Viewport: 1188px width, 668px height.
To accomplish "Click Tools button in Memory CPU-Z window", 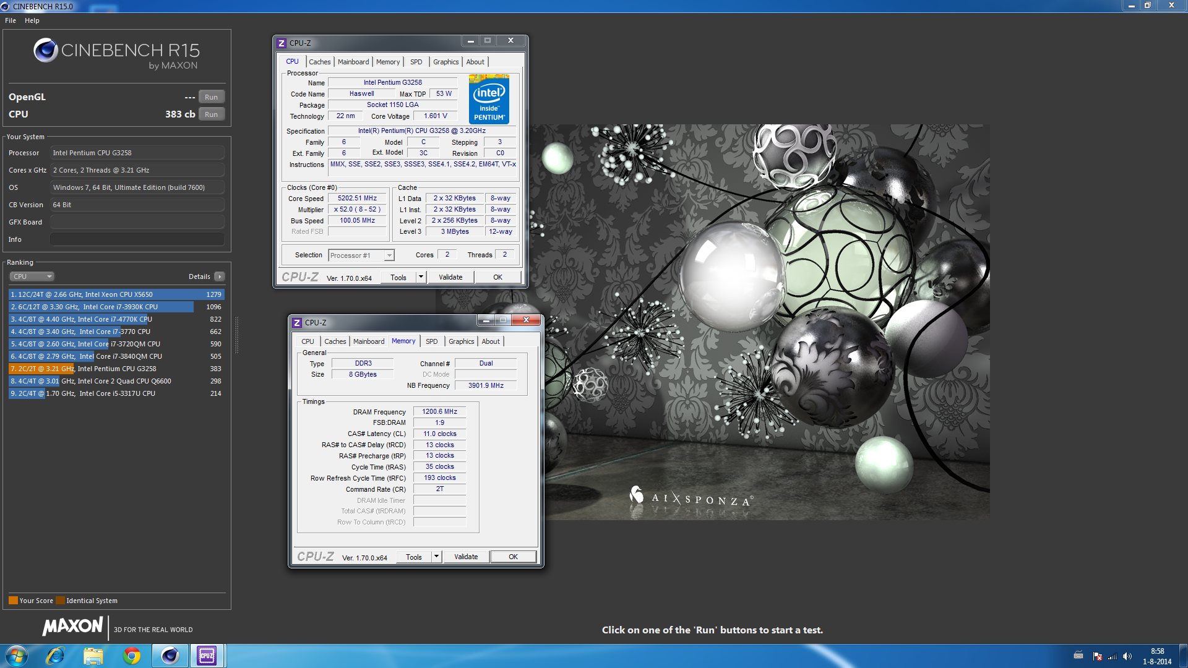I will [414, 557].
